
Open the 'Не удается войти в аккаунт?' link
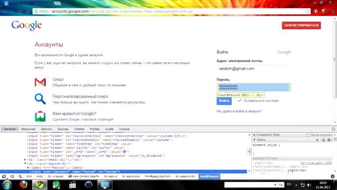(x=239, y=111)
